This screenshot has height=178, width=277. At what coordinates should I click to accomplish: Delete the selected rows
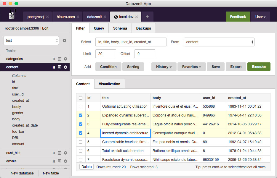[x=87, y=167]
